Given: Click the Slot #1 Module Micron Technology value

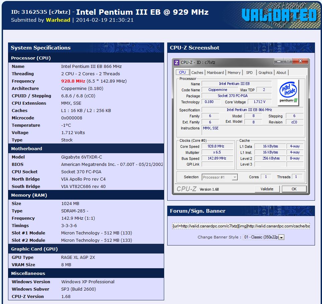Looking at the screenshot, I should [97, 233].
